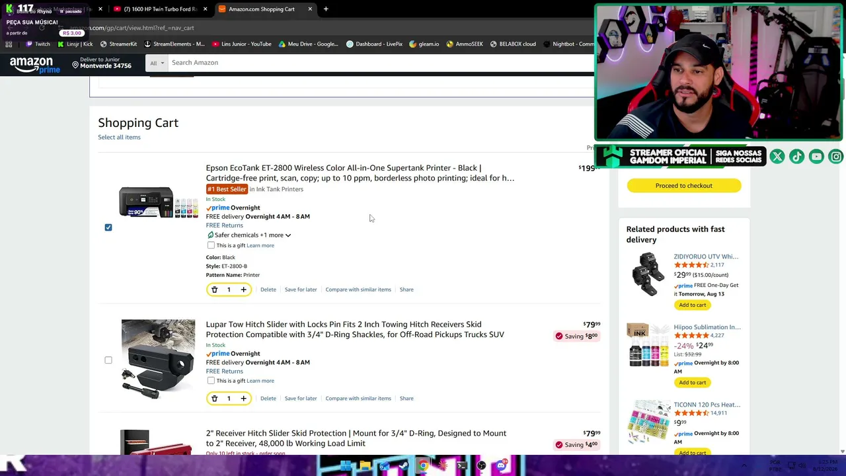Close the 1600 HP Twin Turbo Ford tab
Screen dimensions: 846x476
(x=205, y=9)
